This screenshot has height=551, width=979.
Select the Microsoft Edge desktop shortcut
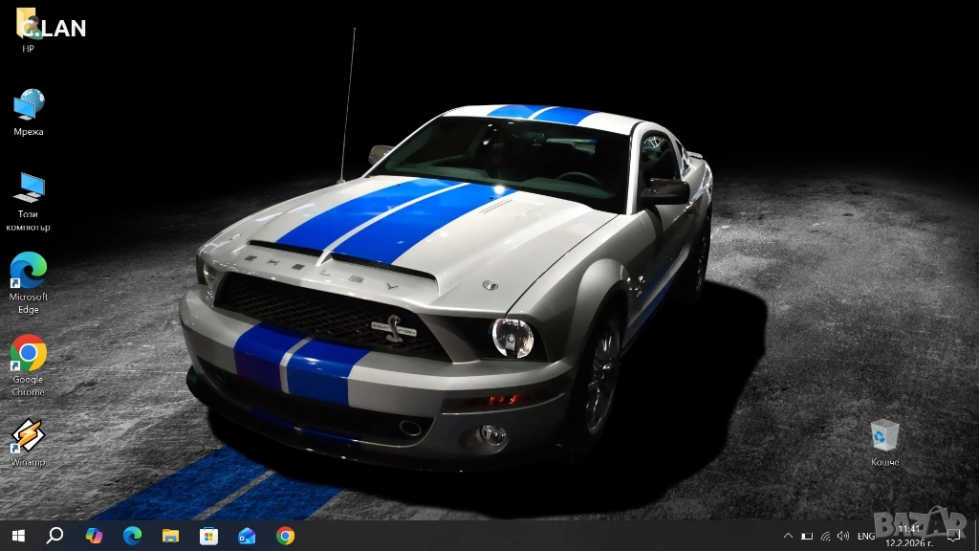coord(28,272)
